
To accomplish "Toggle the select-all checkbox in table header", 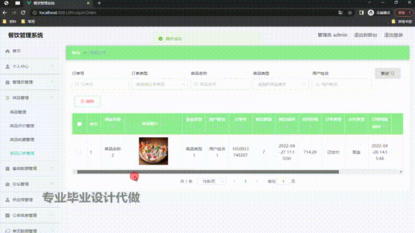I will (79, 124).
